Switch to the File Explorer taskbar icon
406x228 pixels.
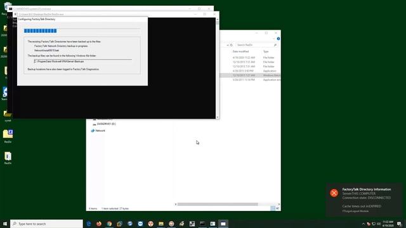click(x=161, y=224)
